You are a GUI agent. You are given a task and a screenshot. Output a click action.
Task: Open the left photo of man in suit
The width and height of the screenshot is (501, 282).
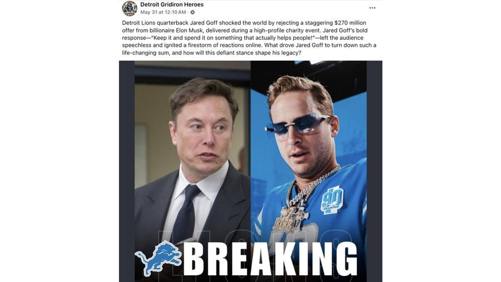(x=193, y=171)
